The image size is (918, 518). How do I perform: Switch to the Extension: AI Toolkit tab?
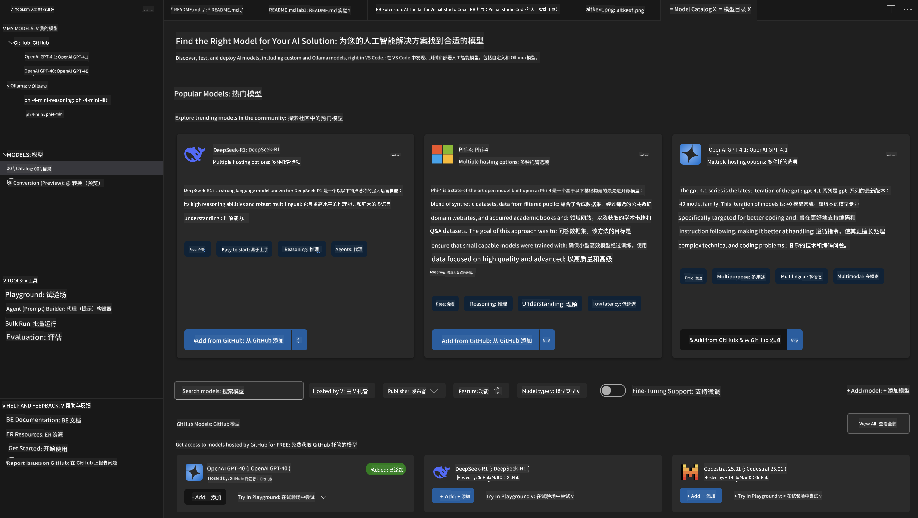[x=467, y=10]
